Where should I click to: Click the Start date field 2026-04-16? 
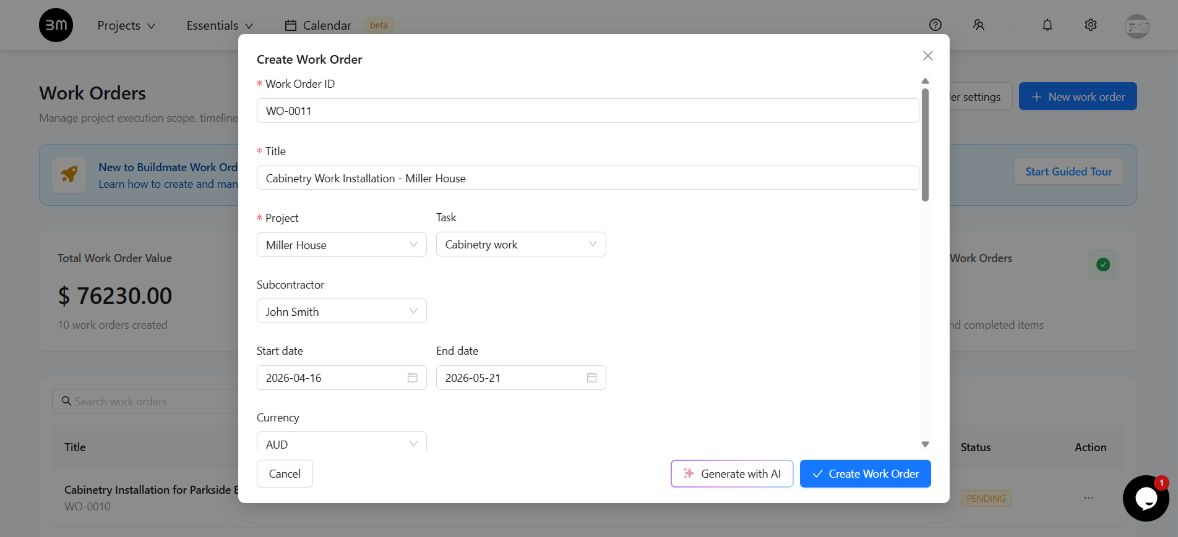(342, 378)
